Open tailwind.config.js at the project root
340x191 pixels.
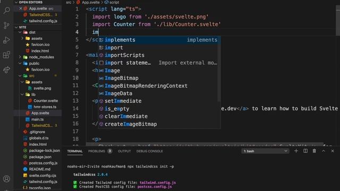click(43, 181)
